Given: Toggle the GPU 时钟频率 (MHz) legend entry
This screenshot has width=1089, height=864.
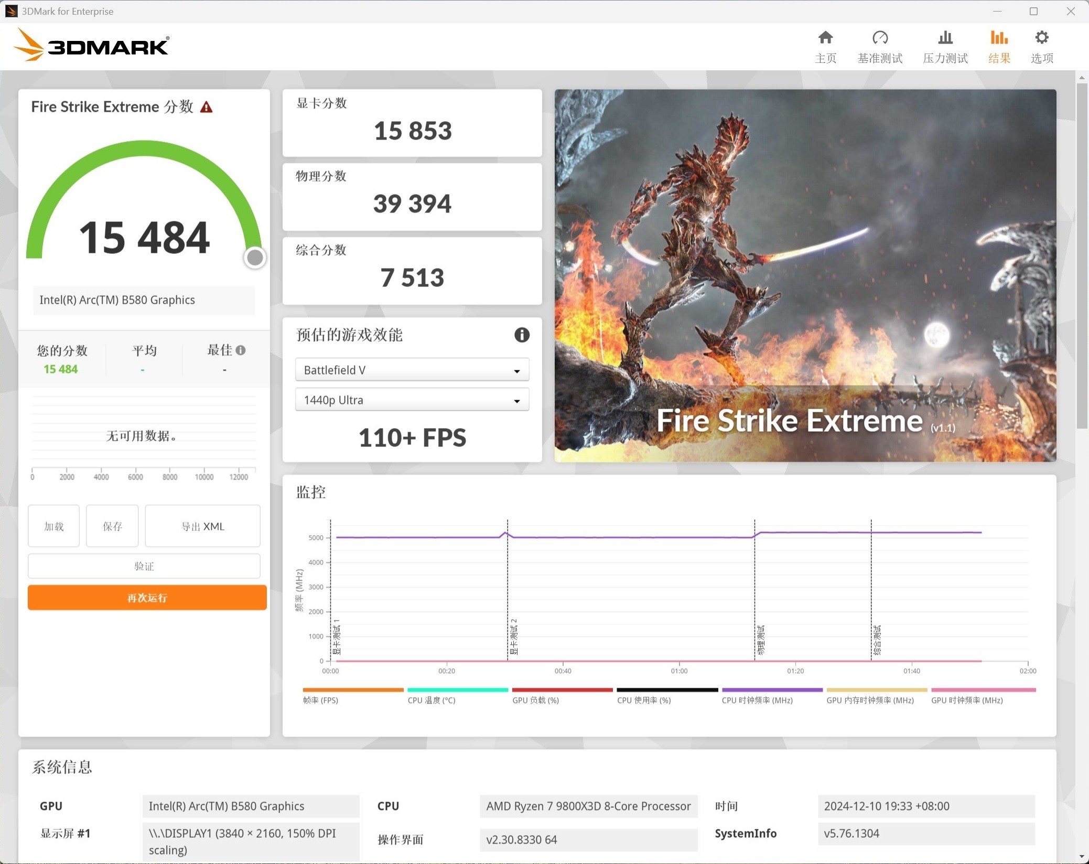Looking at the screenshot, I should 983,696.
